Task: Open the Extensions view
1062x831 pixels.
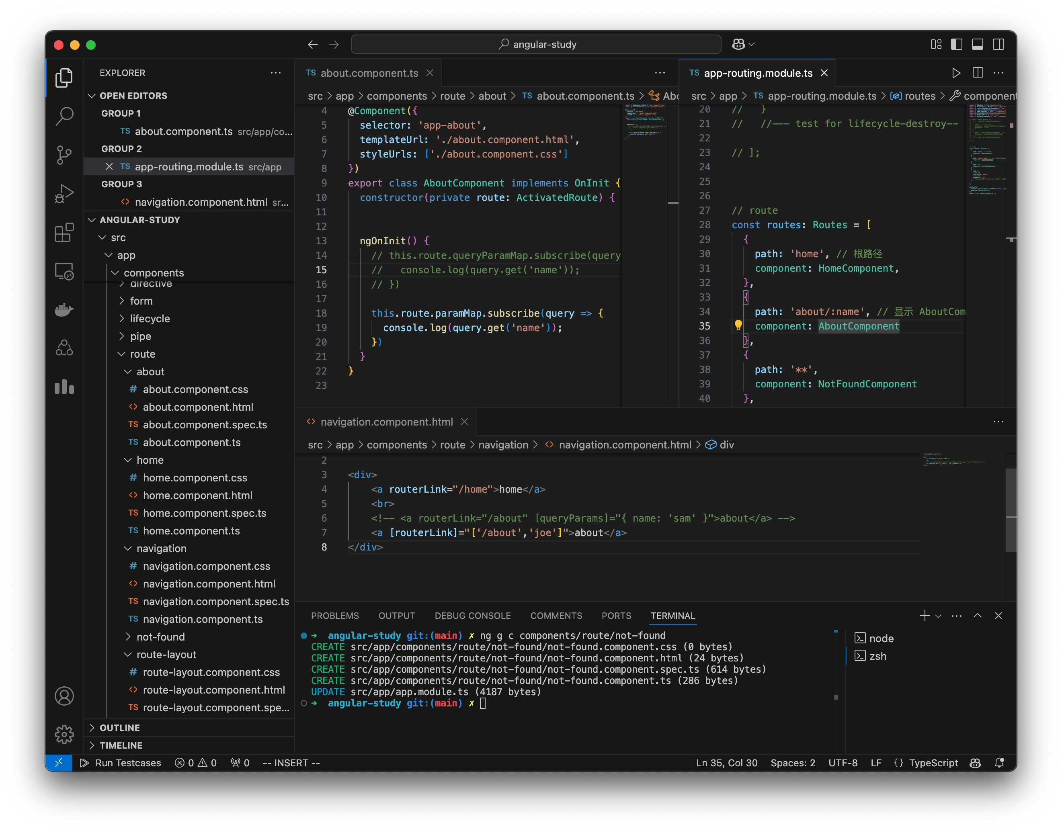Action: pos(64,233)
